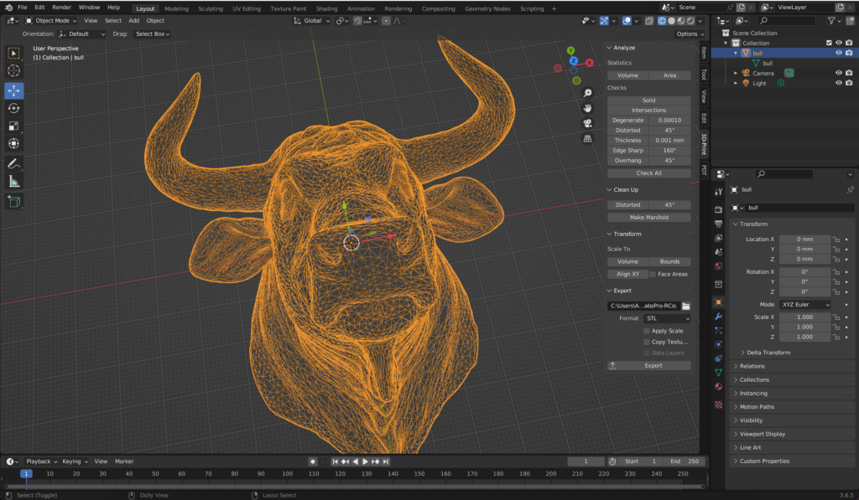859x500 pixels.
Task: Enable the Apply Scale checkbox
Action: point(647,331)
